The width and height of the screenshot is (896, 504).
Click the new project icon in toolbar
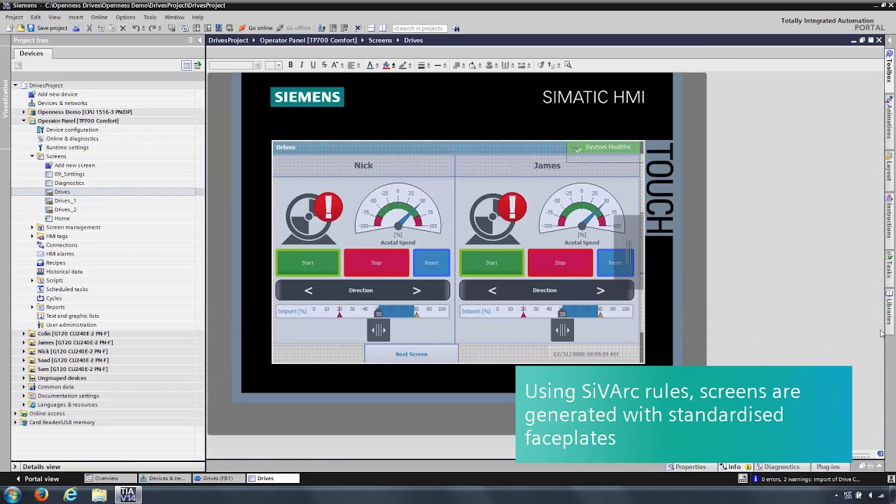(x=10, y=28)
